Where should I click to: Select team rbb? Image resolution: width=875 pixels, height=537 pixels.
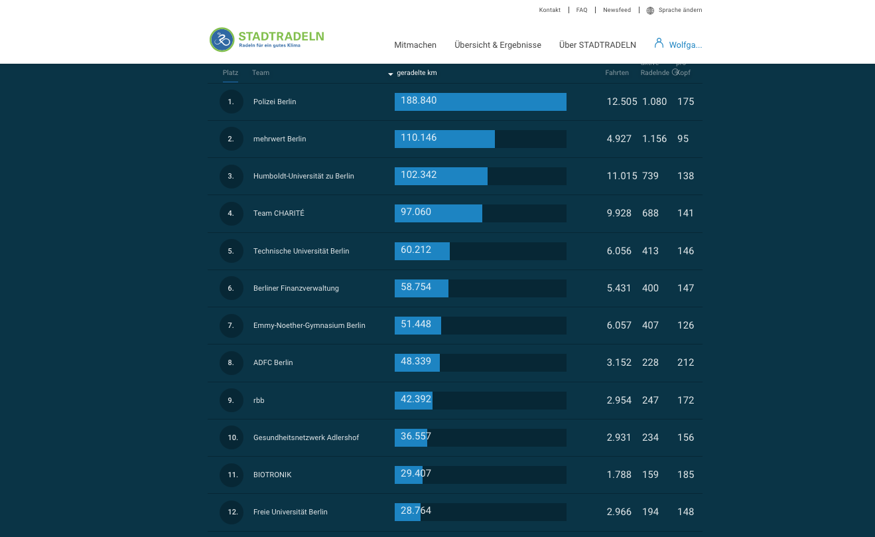259,400
